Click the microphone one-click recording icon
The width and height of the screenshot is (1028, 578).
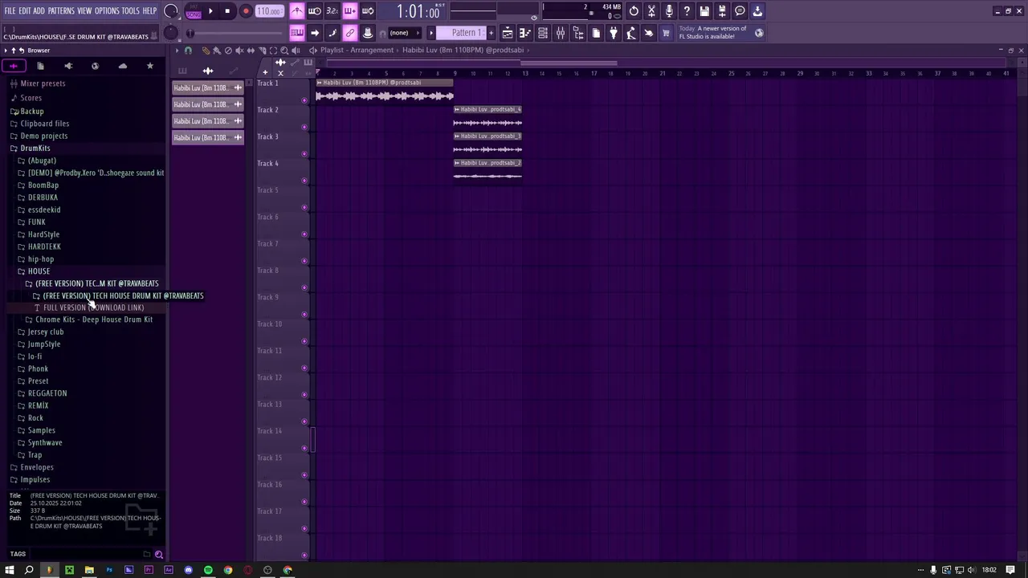pyautogui.click(x=669, y=11)
